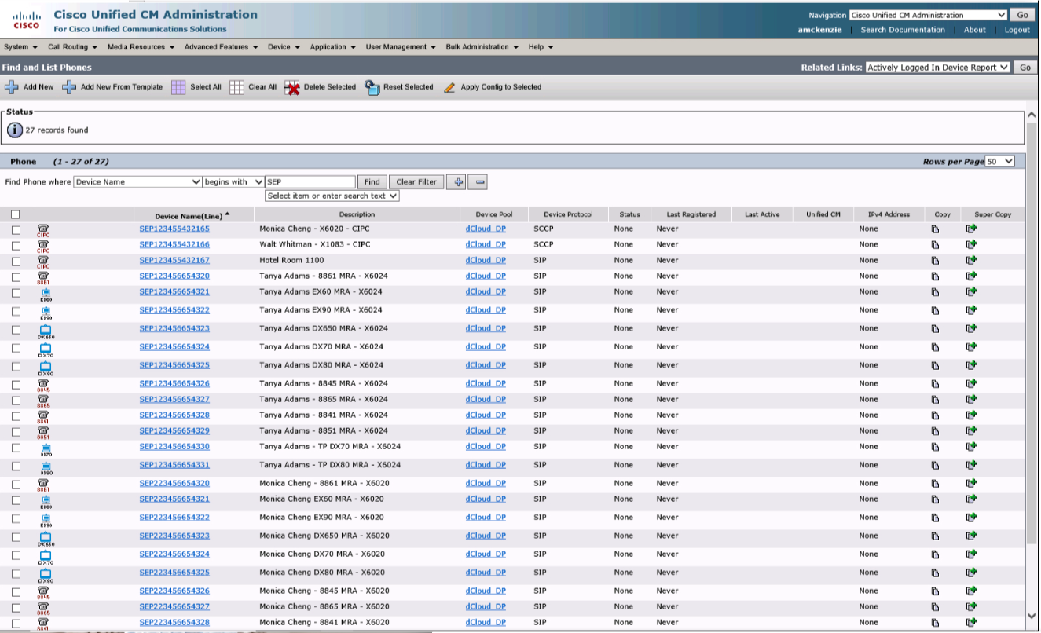
Task: Open the Device Name search field dropdown
Action: pyautogui.click(x=137, y=182)
